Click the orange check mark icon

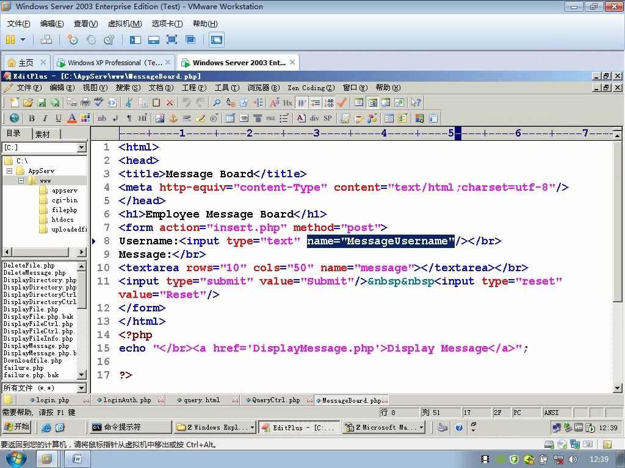coord(342,102)
